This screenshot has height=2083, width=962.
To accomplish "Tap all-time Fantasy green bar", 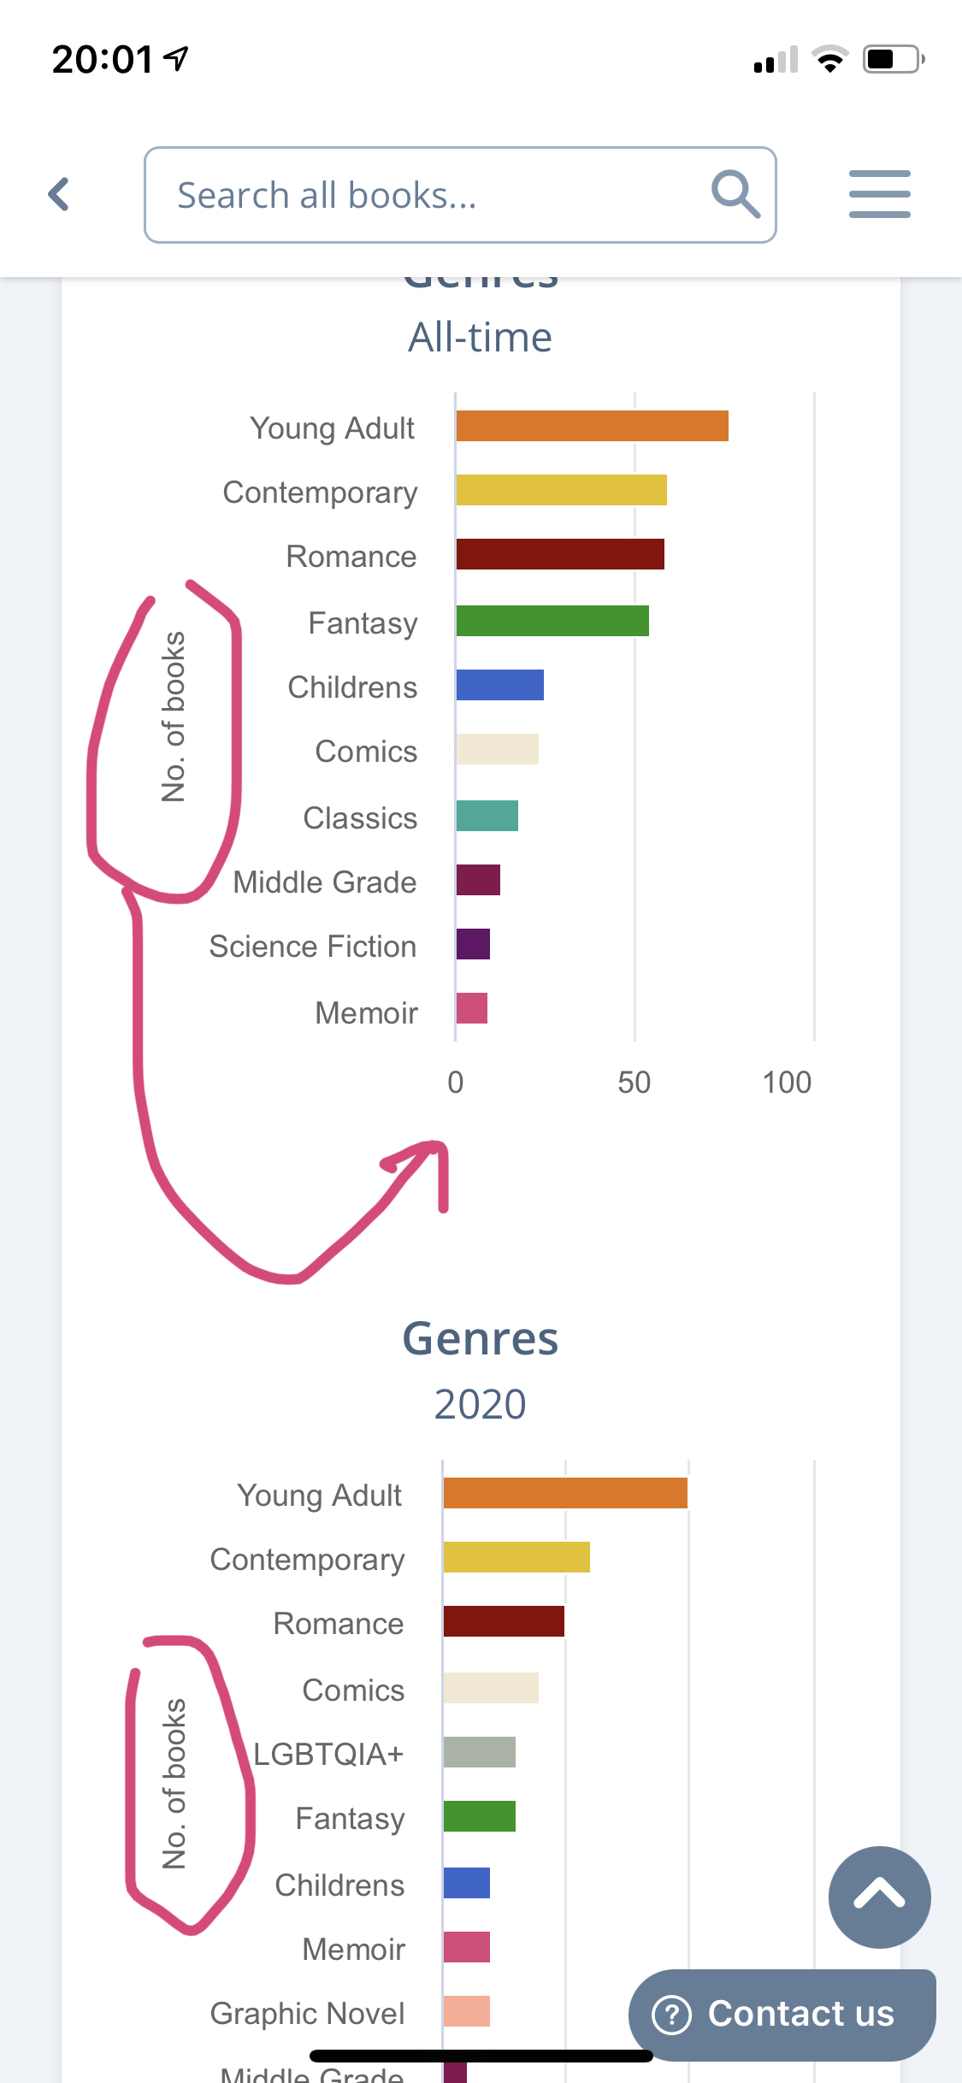I will point(552,621).
